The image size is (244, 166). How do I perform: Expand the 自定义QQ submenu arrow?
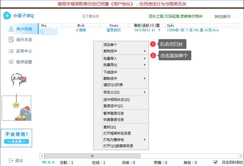point(145,92)
